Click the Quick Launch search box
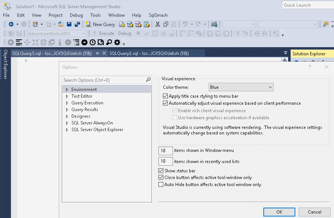Viewport: 334px width, 218px height. pyautogui.click(x=308, y=5)
